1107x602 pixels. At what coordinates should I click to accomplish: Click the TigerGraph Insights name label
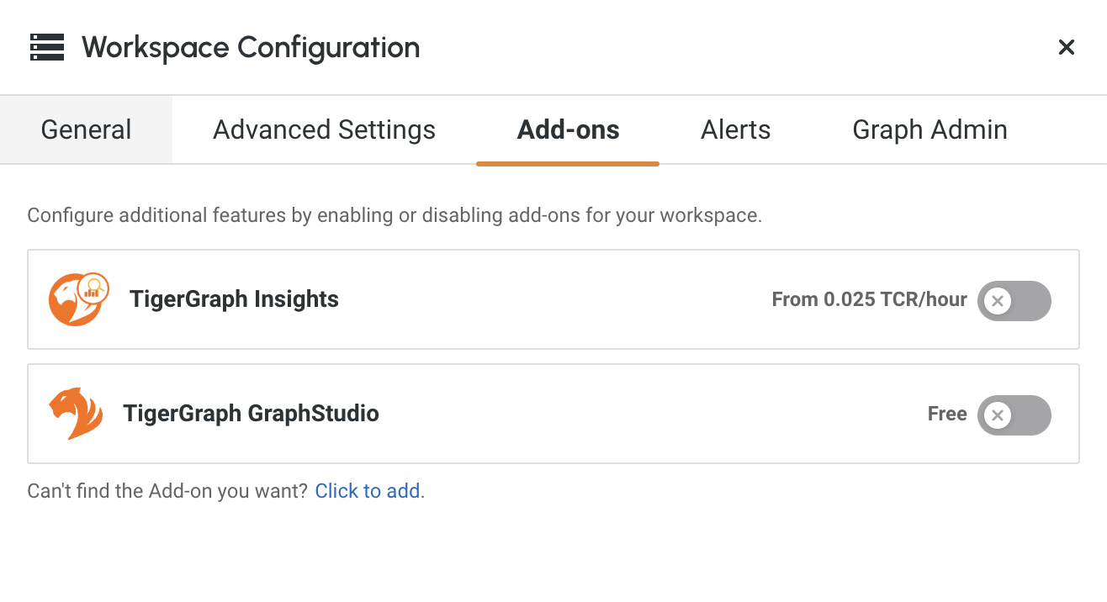tap(234, 299)
